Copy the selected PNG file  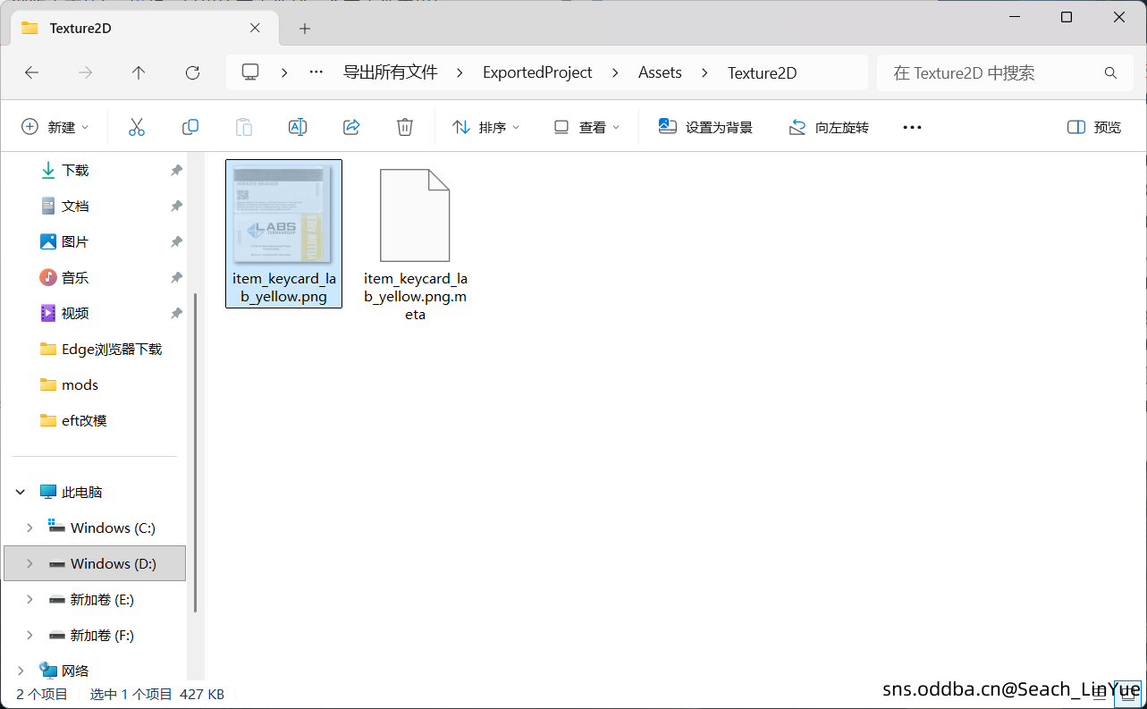click(190, 127)
